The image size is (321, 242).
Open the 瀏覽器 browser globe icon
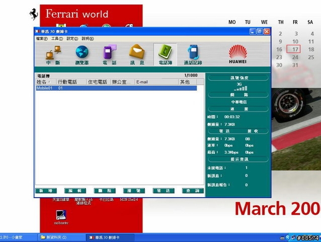tap(82, 55)
